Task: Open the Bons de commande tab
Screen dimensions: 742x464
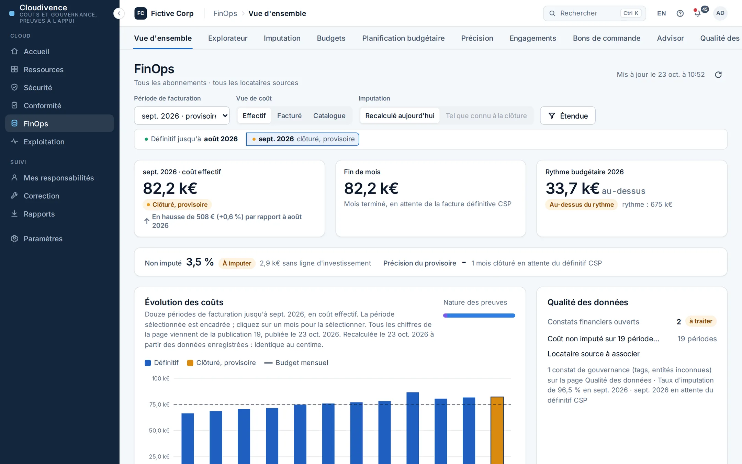Action: tap(606, 38)
